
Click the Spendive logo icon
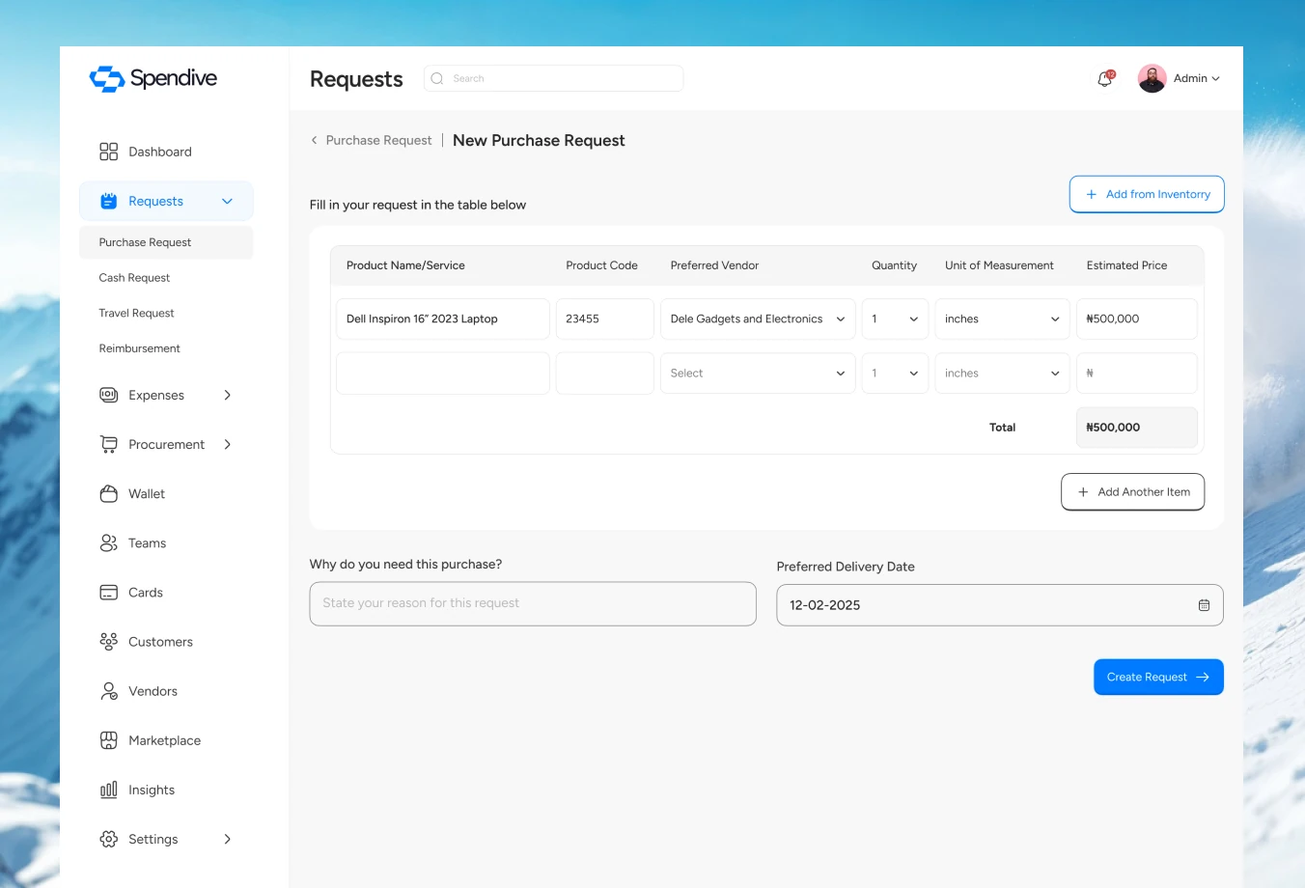click(x=107, y=79)
